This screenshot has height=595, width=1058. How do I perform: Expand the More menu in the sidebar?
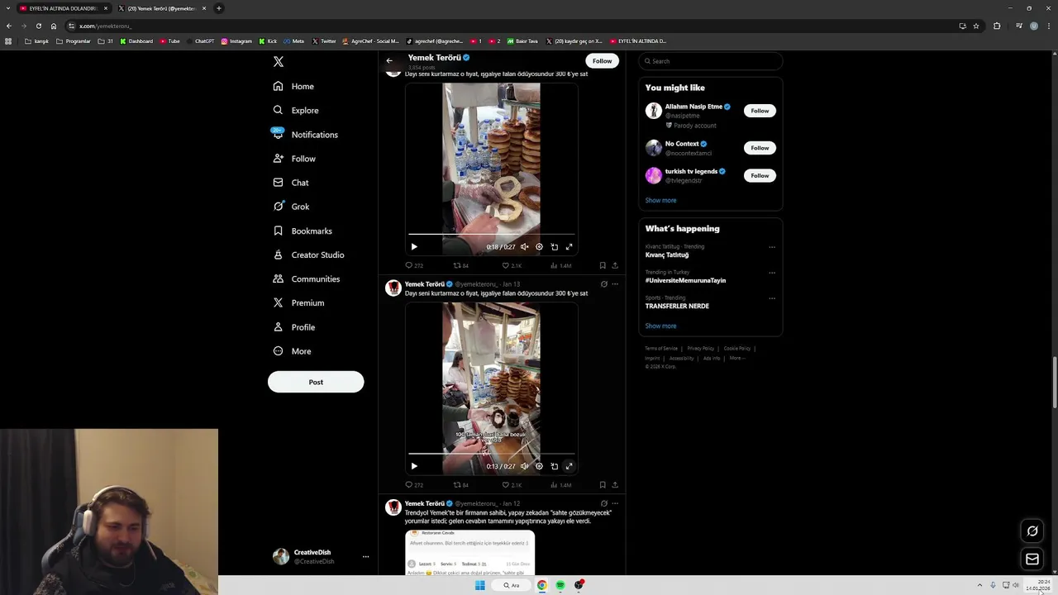pyautogui.click(x=292, y=351)
